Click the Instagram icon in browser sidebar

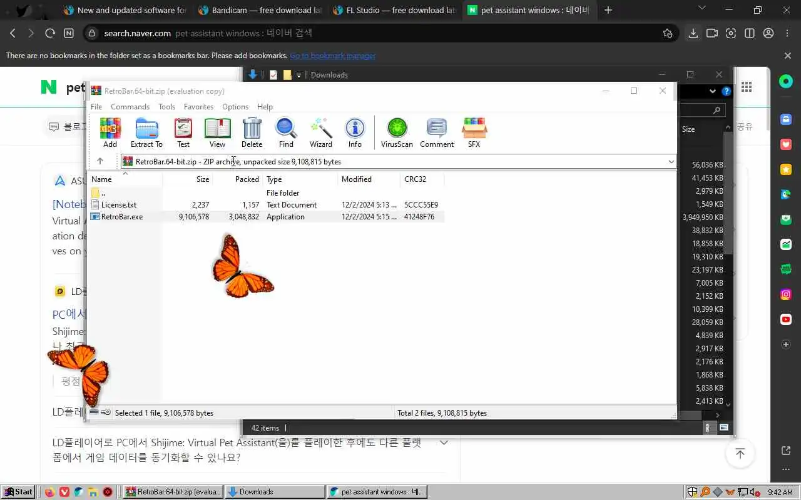(786, 294)
